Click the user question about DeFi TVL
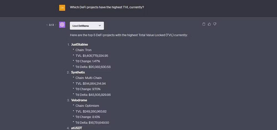 (x=107, y=7)
